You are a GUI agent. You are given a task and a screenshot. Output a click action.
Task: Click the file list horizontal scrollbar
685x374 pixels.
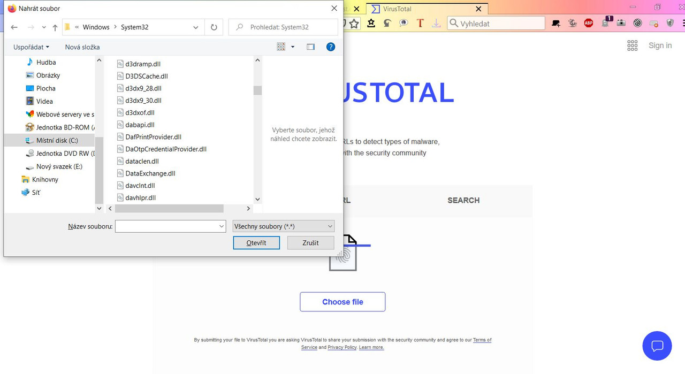tap(169, 208)
